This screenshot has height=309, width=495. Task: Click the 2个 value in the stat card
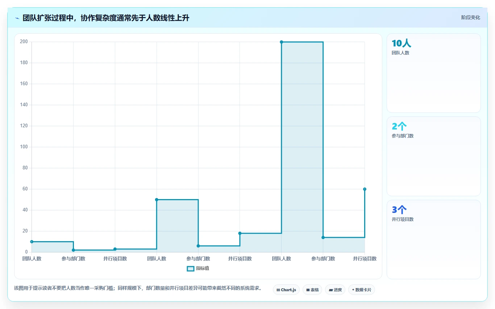pyautogui.click(x=399, y=127)
